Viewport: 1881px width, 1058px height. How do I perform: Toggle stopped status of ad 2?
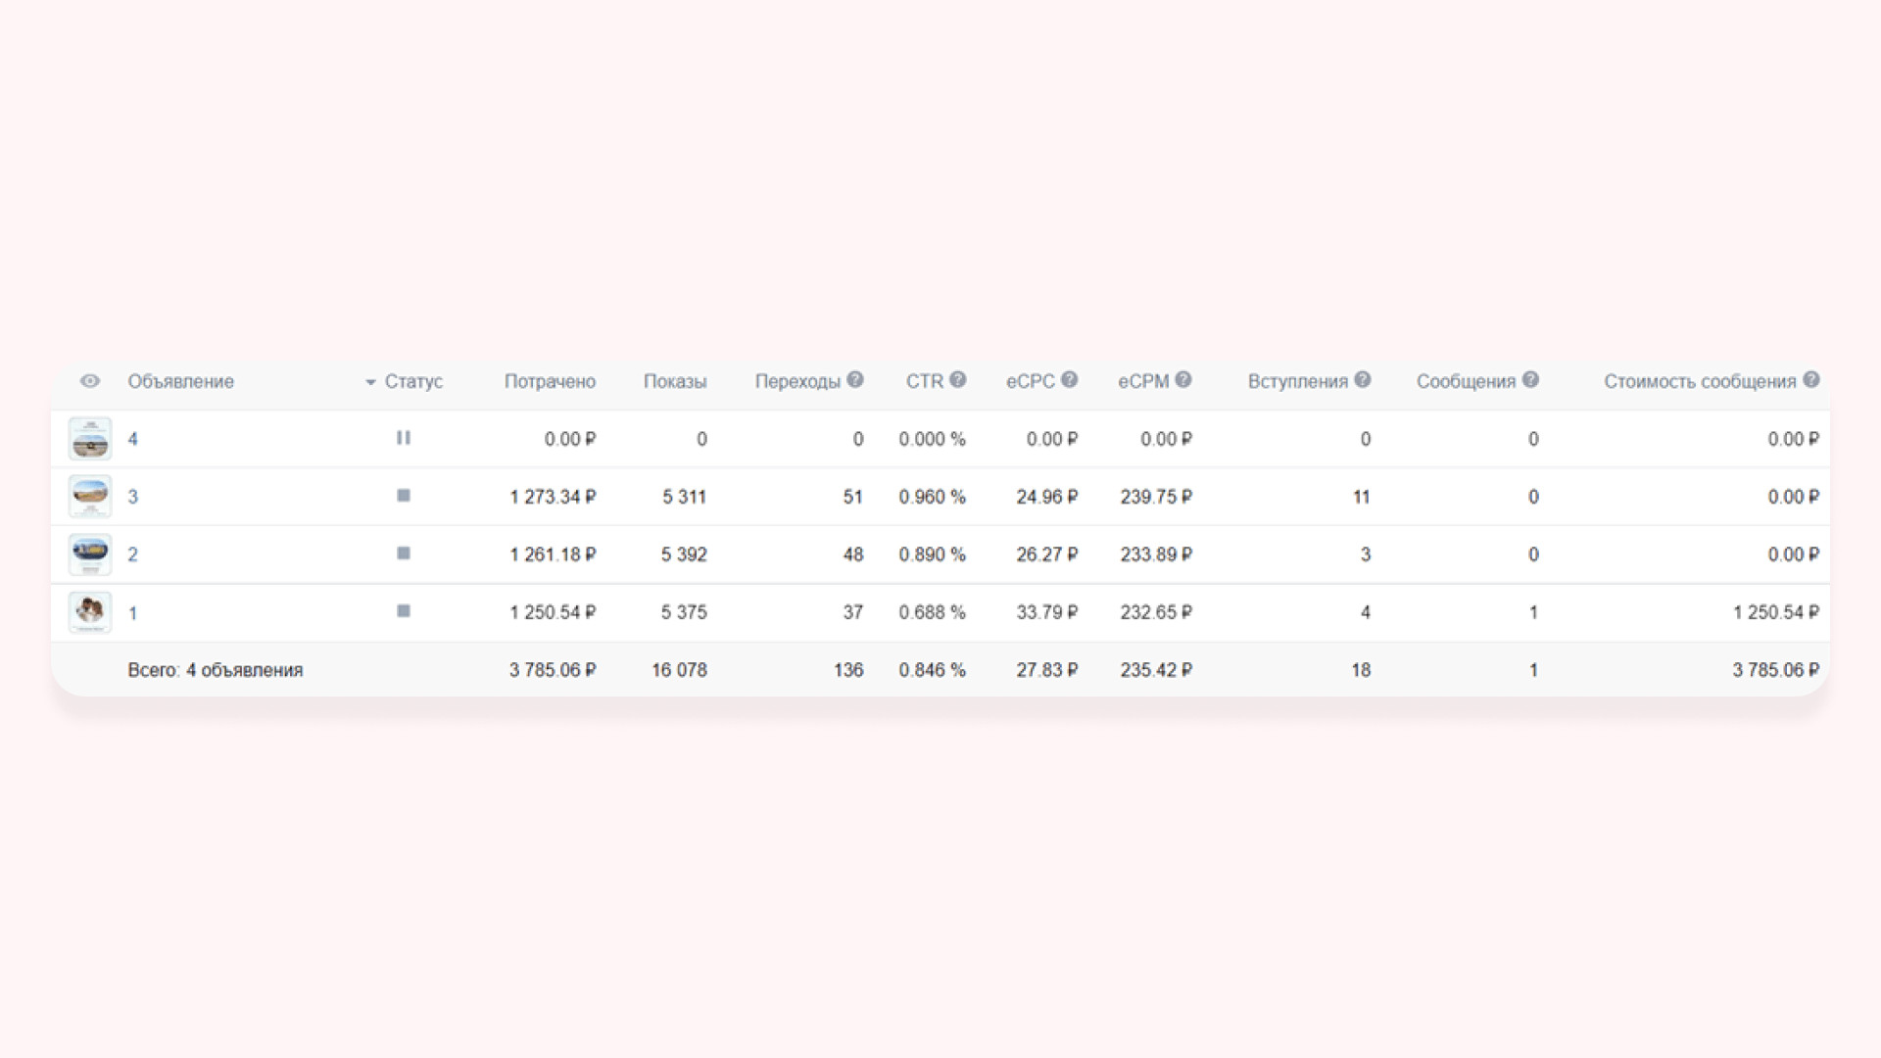pos(404,553)
